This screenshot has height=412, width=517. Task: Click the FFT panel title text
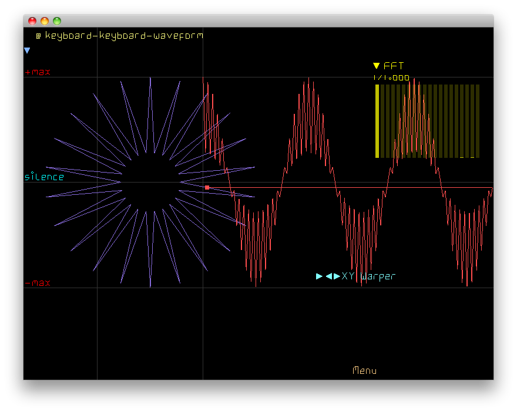pyautogui.click(x=394, y=66)
